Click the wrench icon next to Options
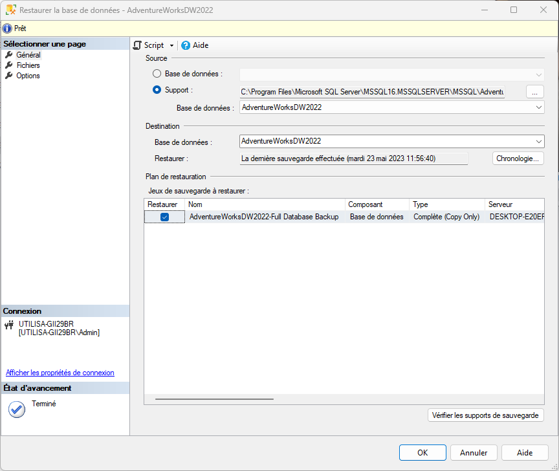 (9, 76)
